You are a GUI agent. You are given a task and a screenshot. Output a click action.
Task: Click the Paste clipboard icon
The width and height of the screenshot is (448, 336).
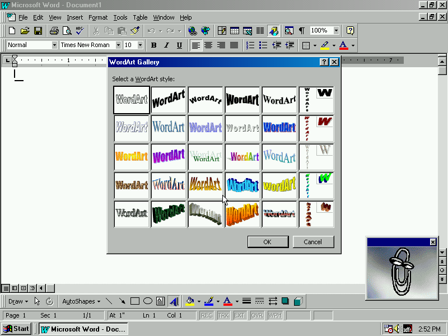(x=122, y=31)
